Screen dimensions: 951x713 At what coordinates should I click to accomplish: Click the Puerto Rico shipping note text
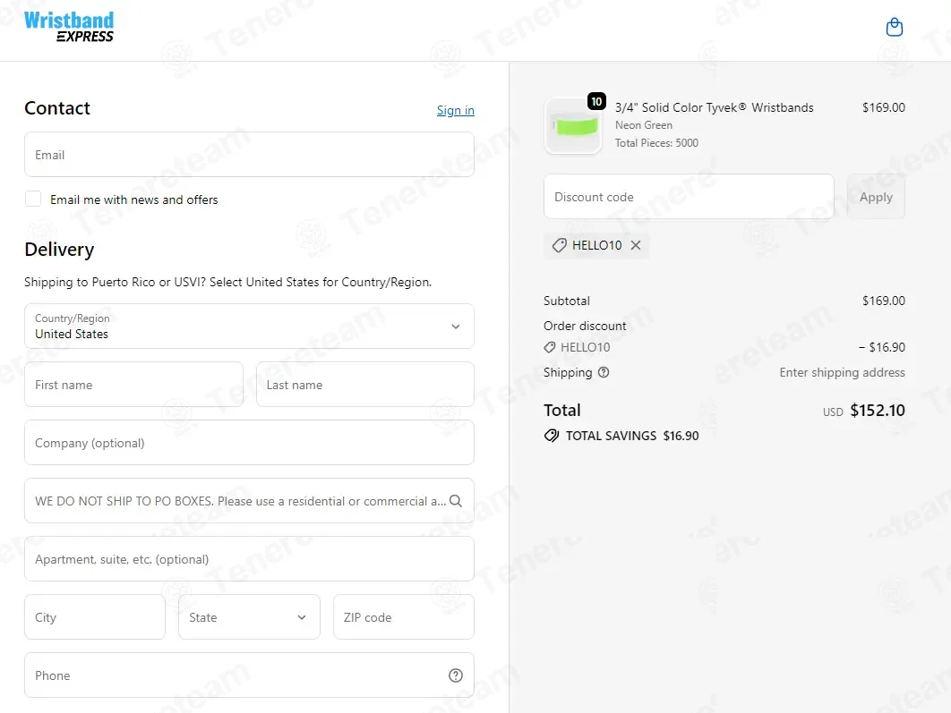228,283
